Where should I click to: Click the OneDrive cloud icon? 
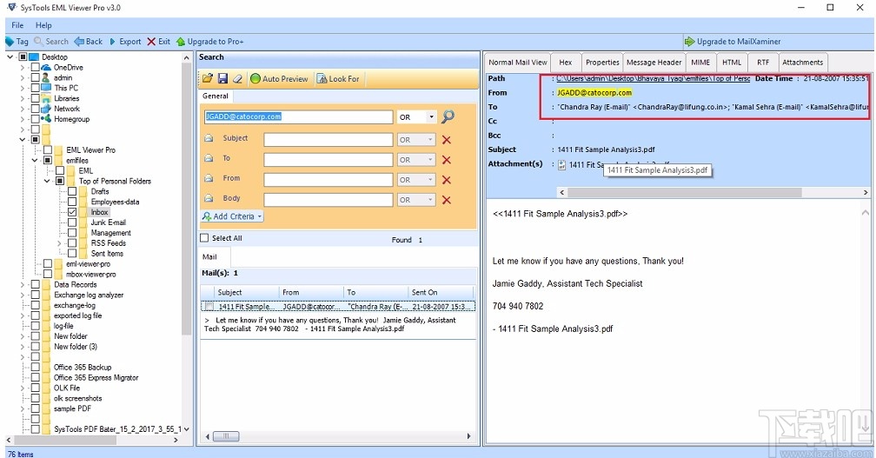point(46,68)
